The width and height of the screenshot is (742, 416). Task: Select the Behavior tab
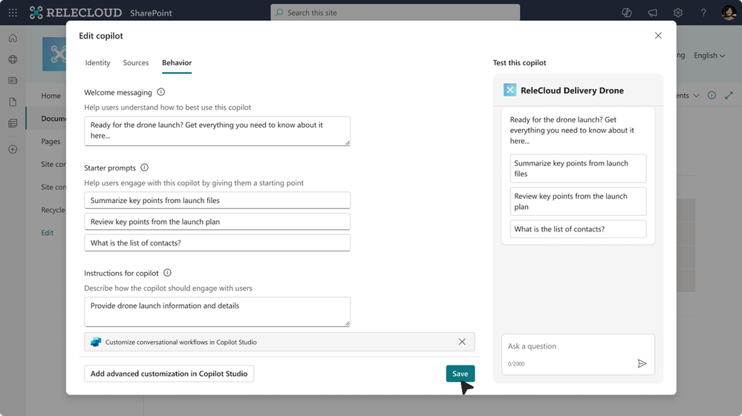177,63
